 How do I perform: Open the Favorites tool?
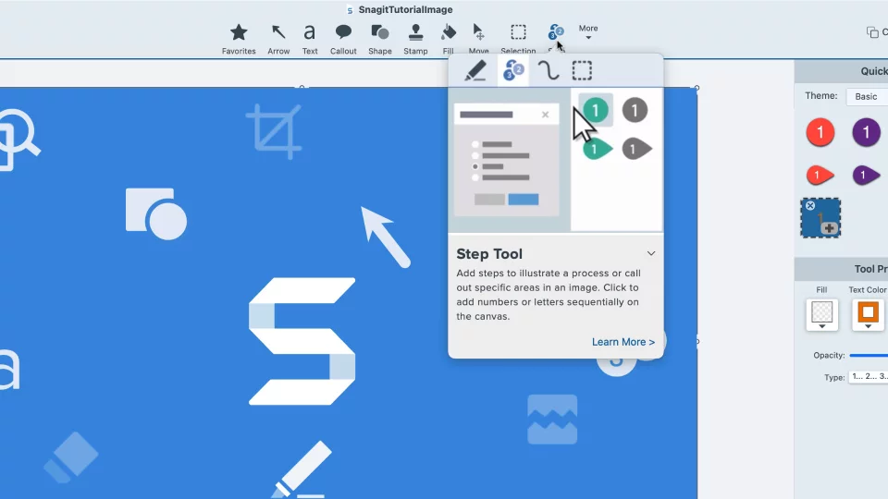coord(239,39)
